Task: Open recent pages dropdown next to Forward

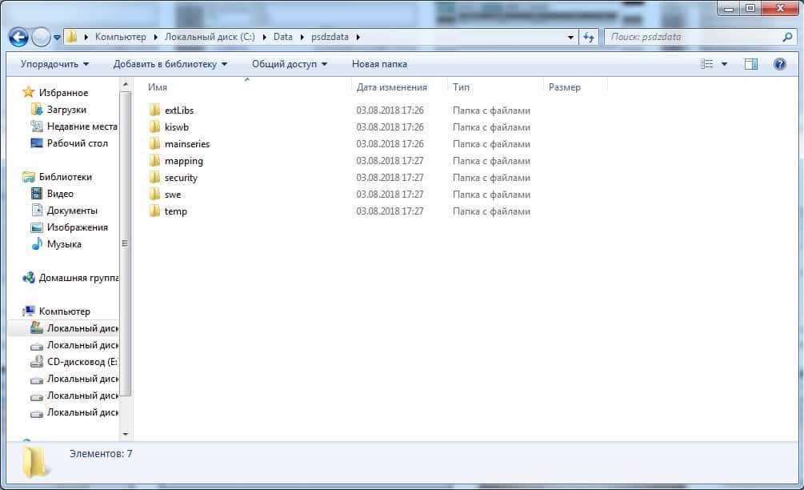Action: [x=57, y=37]
